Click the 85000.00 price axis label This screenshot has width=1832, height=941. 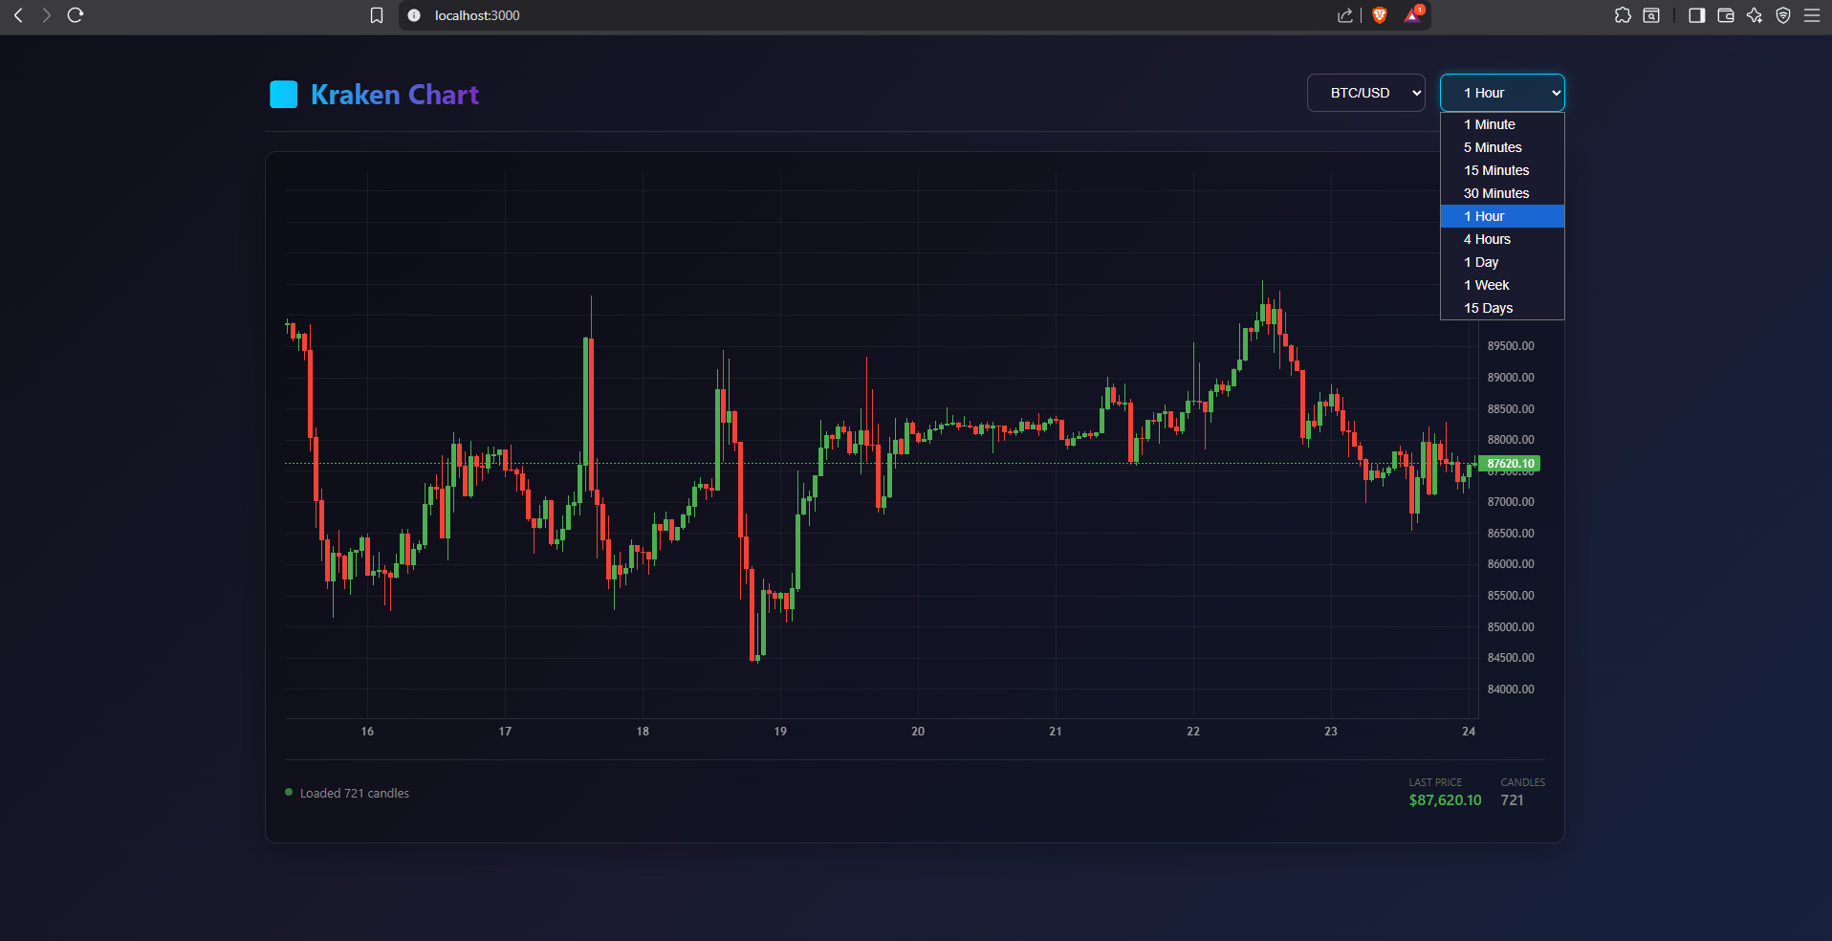coord(1511,627)
